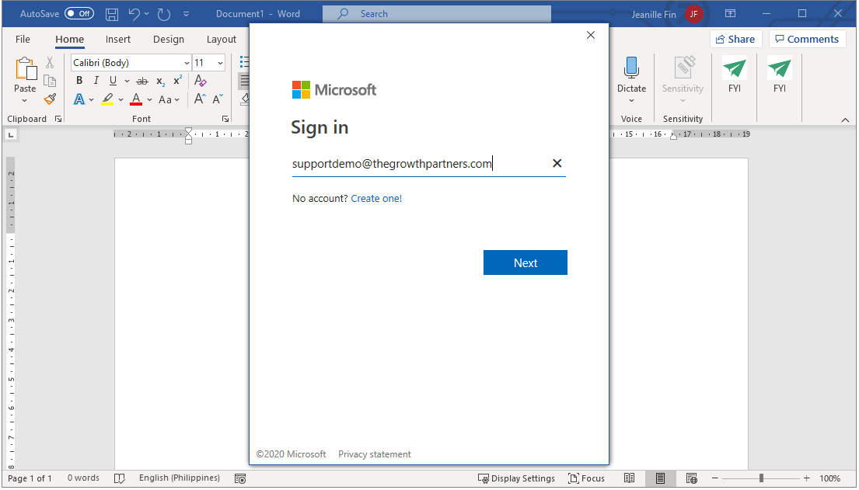This screenshot has width=859, height=490.
Task: Open the Layout tab
Action: point(222,40)
